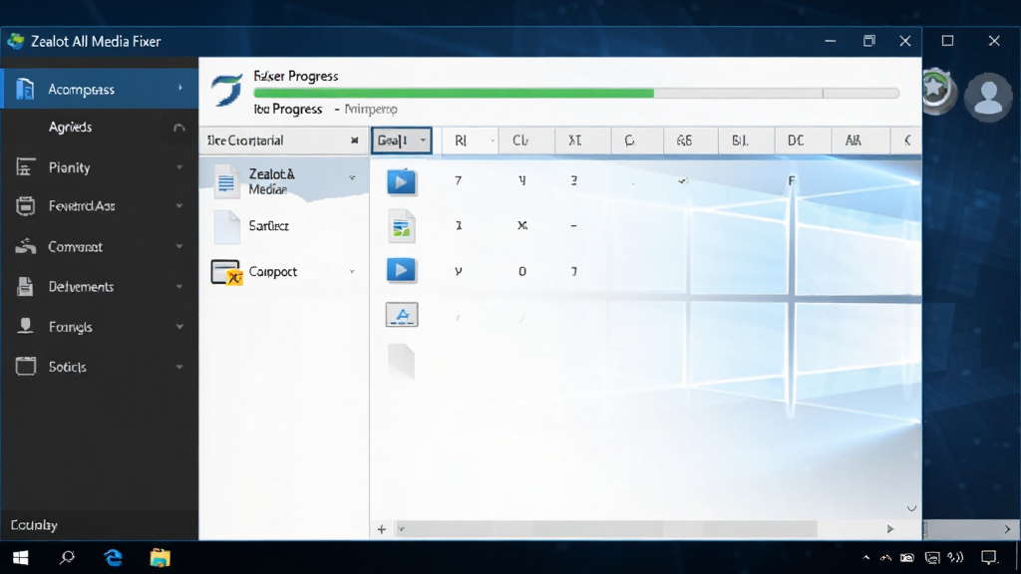Click the Zealot All Media Fixer title bar logo
The image size is (1021, 574).
(16, 41)
